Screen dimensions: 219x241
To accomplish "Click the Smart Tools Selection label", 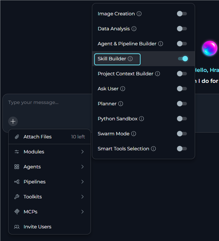I will click(x=123, y=149).
